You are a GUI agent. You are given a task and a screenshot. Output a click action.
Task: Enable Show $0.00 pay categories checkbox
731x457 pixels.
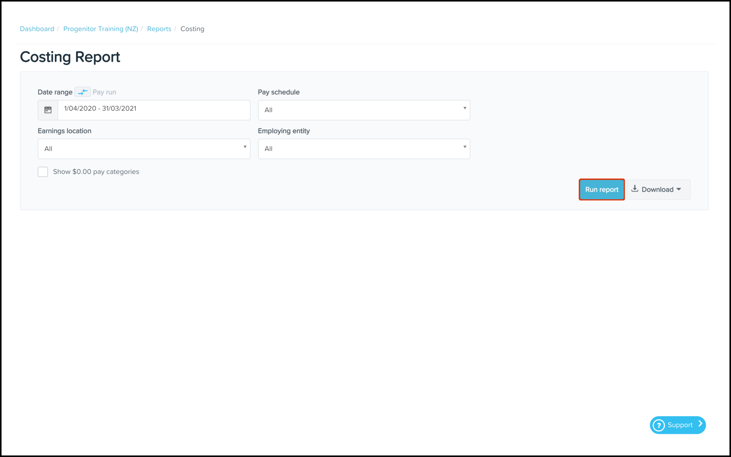(x=43, y=172)
